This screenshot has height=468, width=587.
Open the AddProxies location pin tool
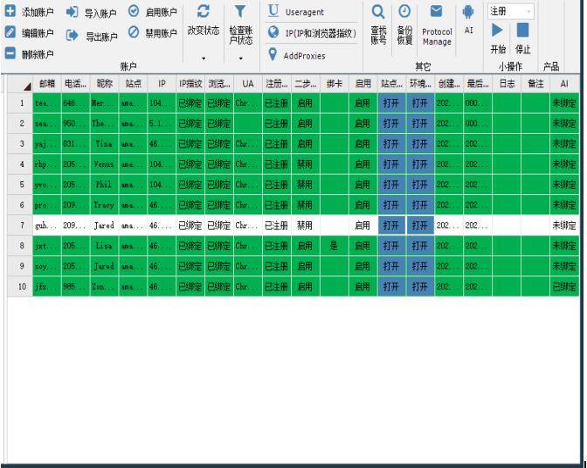pos(296,55)
